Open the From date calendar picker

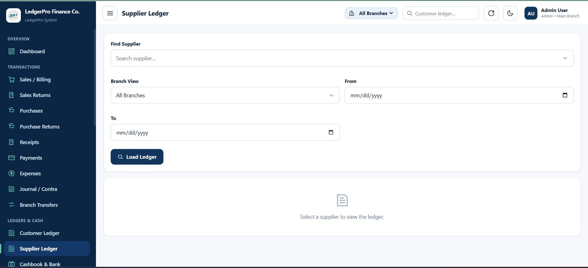point(565,95)
